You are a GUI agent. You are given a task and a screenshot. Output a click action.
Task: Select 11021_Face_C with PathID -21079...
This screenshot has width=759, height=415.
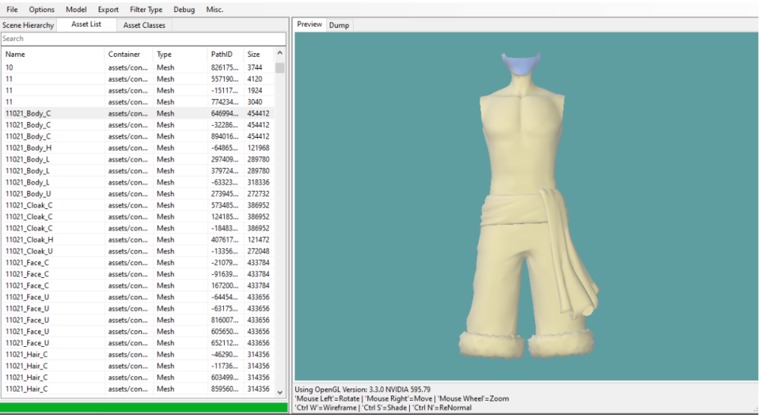[x=137, y=262]
